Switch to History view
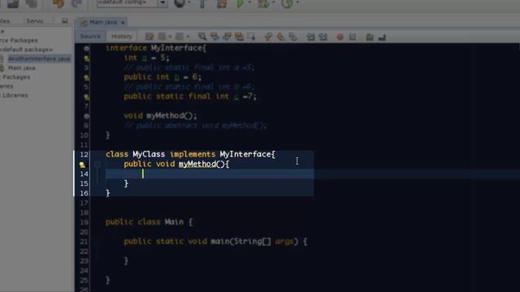Screen dimensions: 520x292 coord(122,36)
